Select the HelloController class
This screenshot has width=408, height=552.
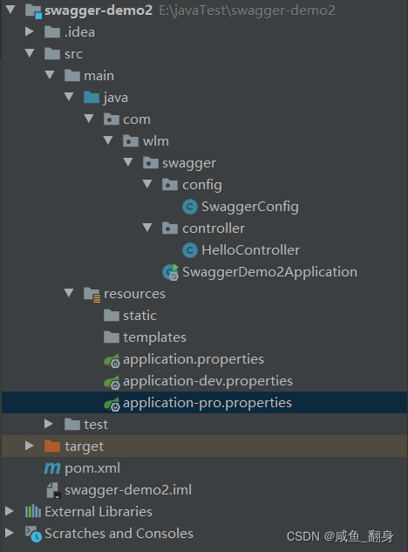click(250, 250)
